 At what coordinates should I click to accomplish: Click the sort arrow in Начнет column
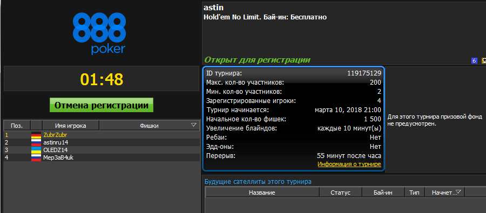coord(458,193)
